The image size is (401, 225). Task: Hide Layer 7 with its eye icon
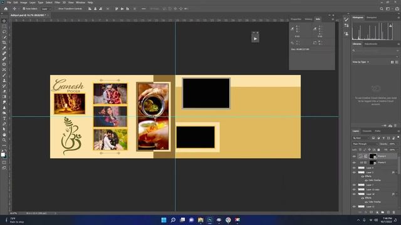click(x=354, y=185)
